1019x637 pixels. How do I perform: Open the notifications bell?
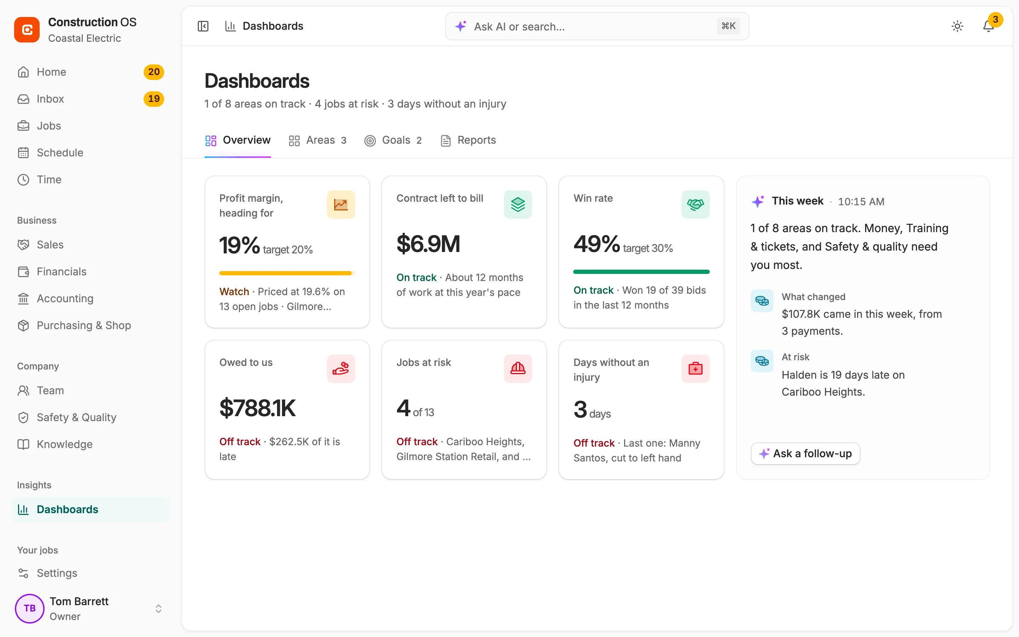tap(988, 26)
